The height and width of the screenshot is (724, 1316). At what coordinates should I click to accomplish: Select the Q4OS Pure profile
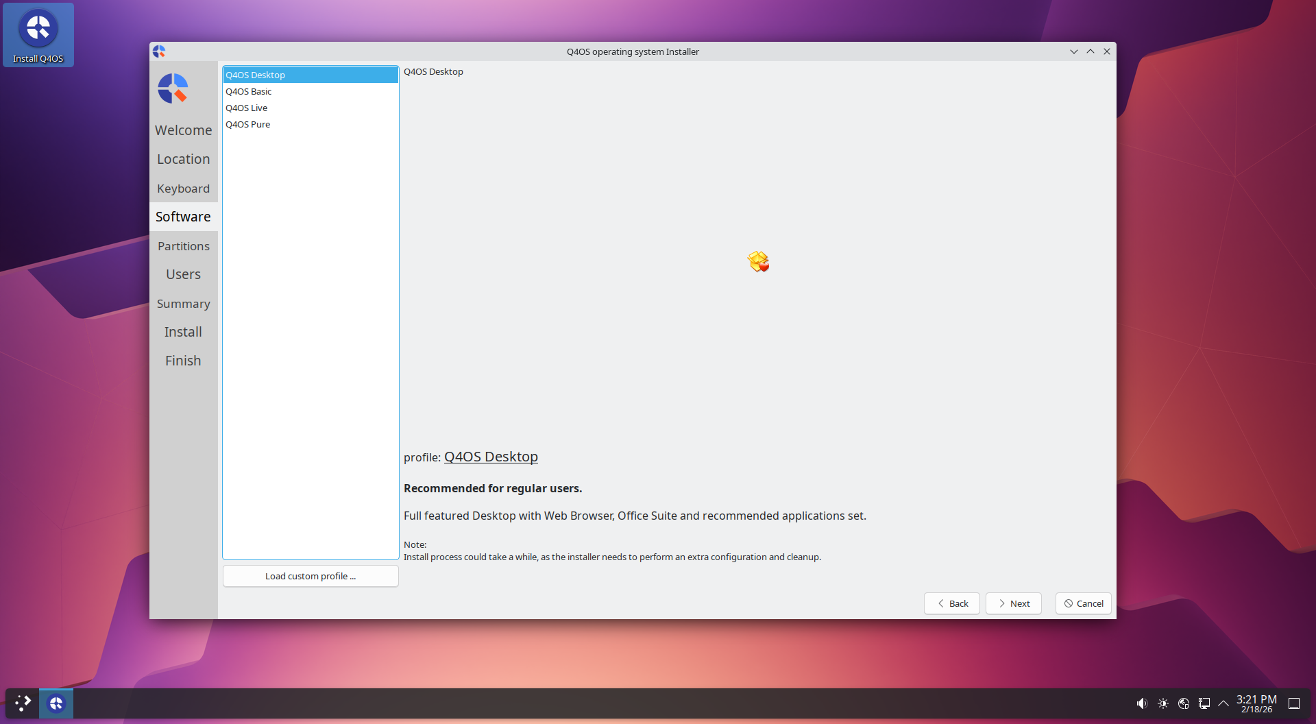(310, 124)
